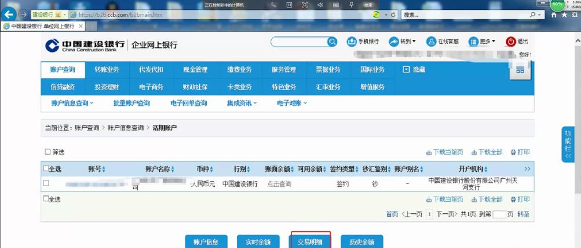
Task: Open 国际业务 menu tab
Action: click(x=372, y=70)
